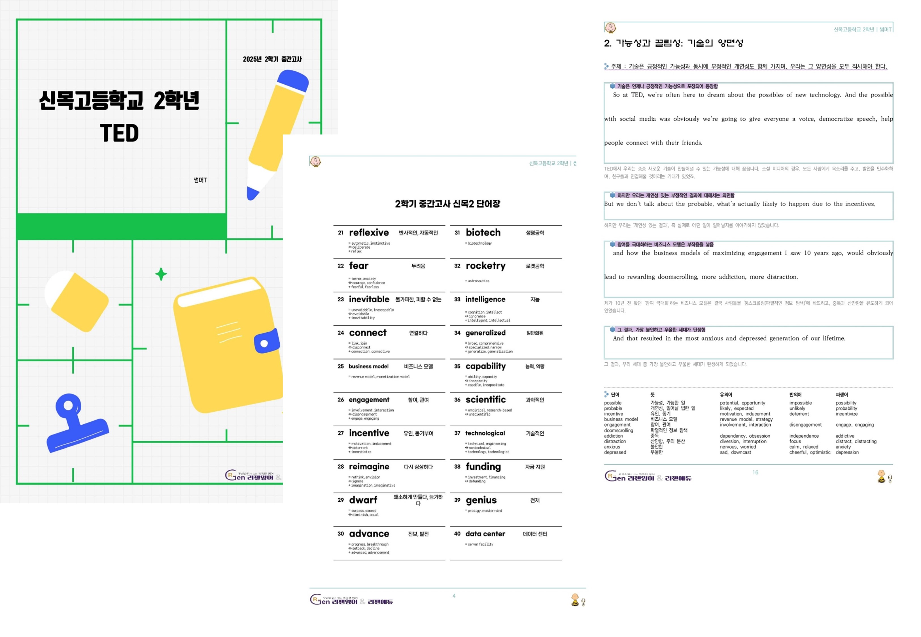This screenshot has width=921, height=637.
Task: Click the cover title 신목고등학교 2학년
Action: click(119, 101)
